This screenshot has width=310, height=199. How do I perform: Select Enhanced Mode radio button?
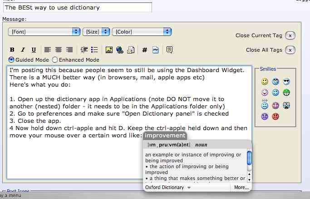pos(55,60)
